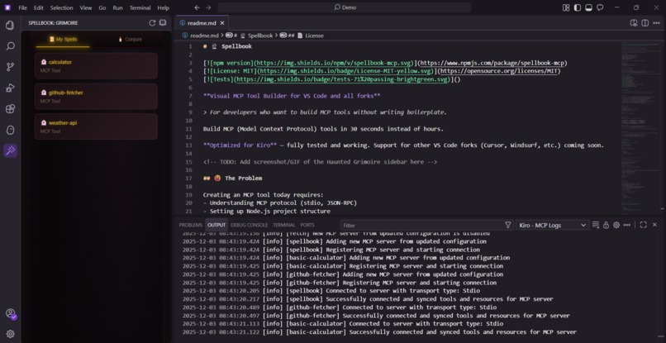Click the Demo command center search box
Viewport: 666px width, 343px height.
pos(345,7)
